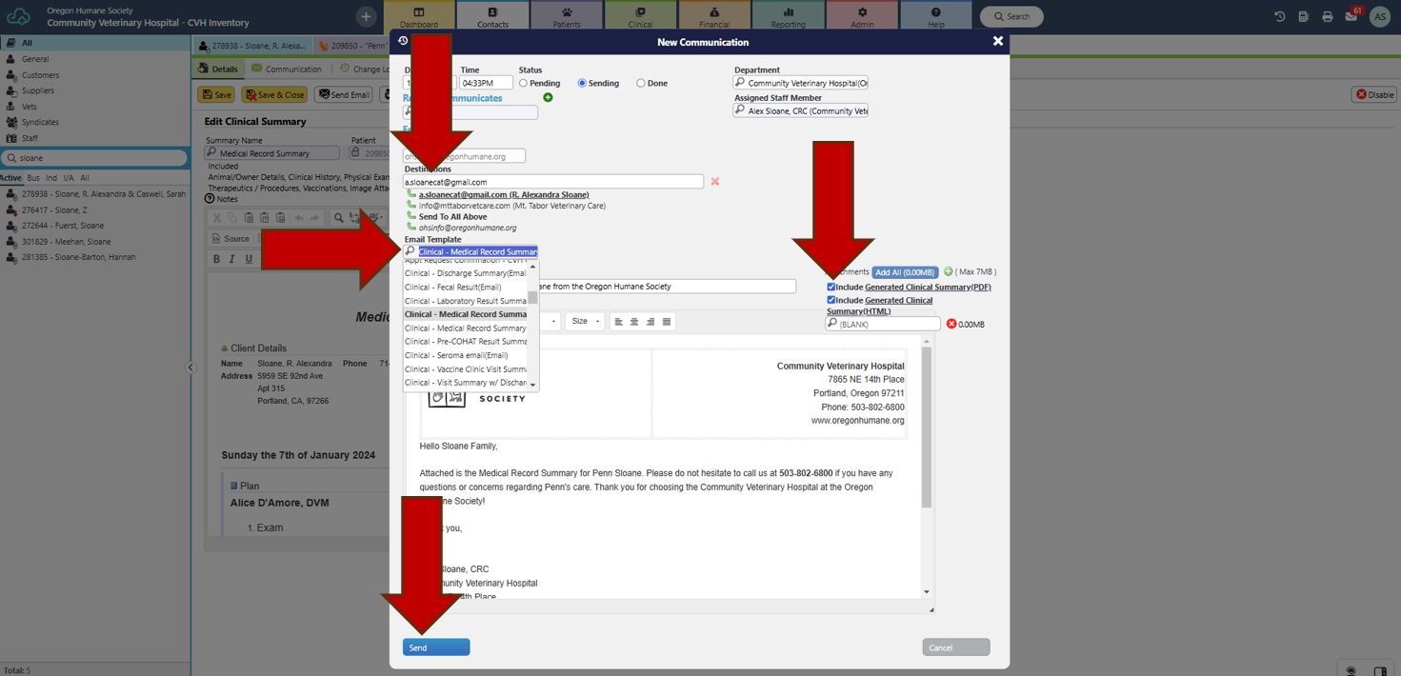The width and height of the screenshot is (1401, 676).
Task: Open the Patients top navigation tab
Action: point(567,16)
